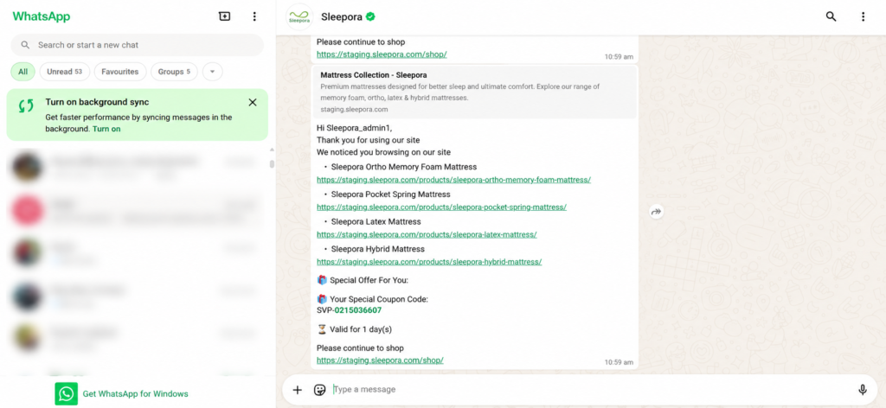This screenshot has width=886, height=408.
Task: Click the background sync arrows icon
Action: [x=26, y=105]
